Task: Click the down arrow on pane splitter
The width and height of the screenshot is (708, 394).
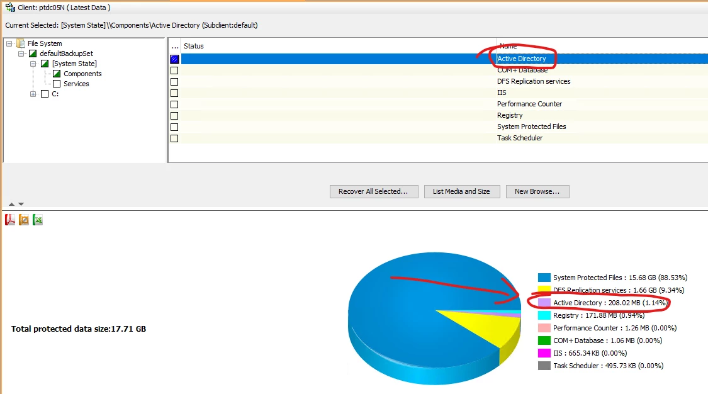Action: [x=21, y=205]
